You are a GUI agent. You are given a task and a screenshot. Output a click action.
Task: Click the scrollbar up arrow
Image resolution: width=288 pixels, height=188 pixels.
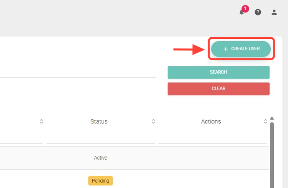click(x=272, y=118)
